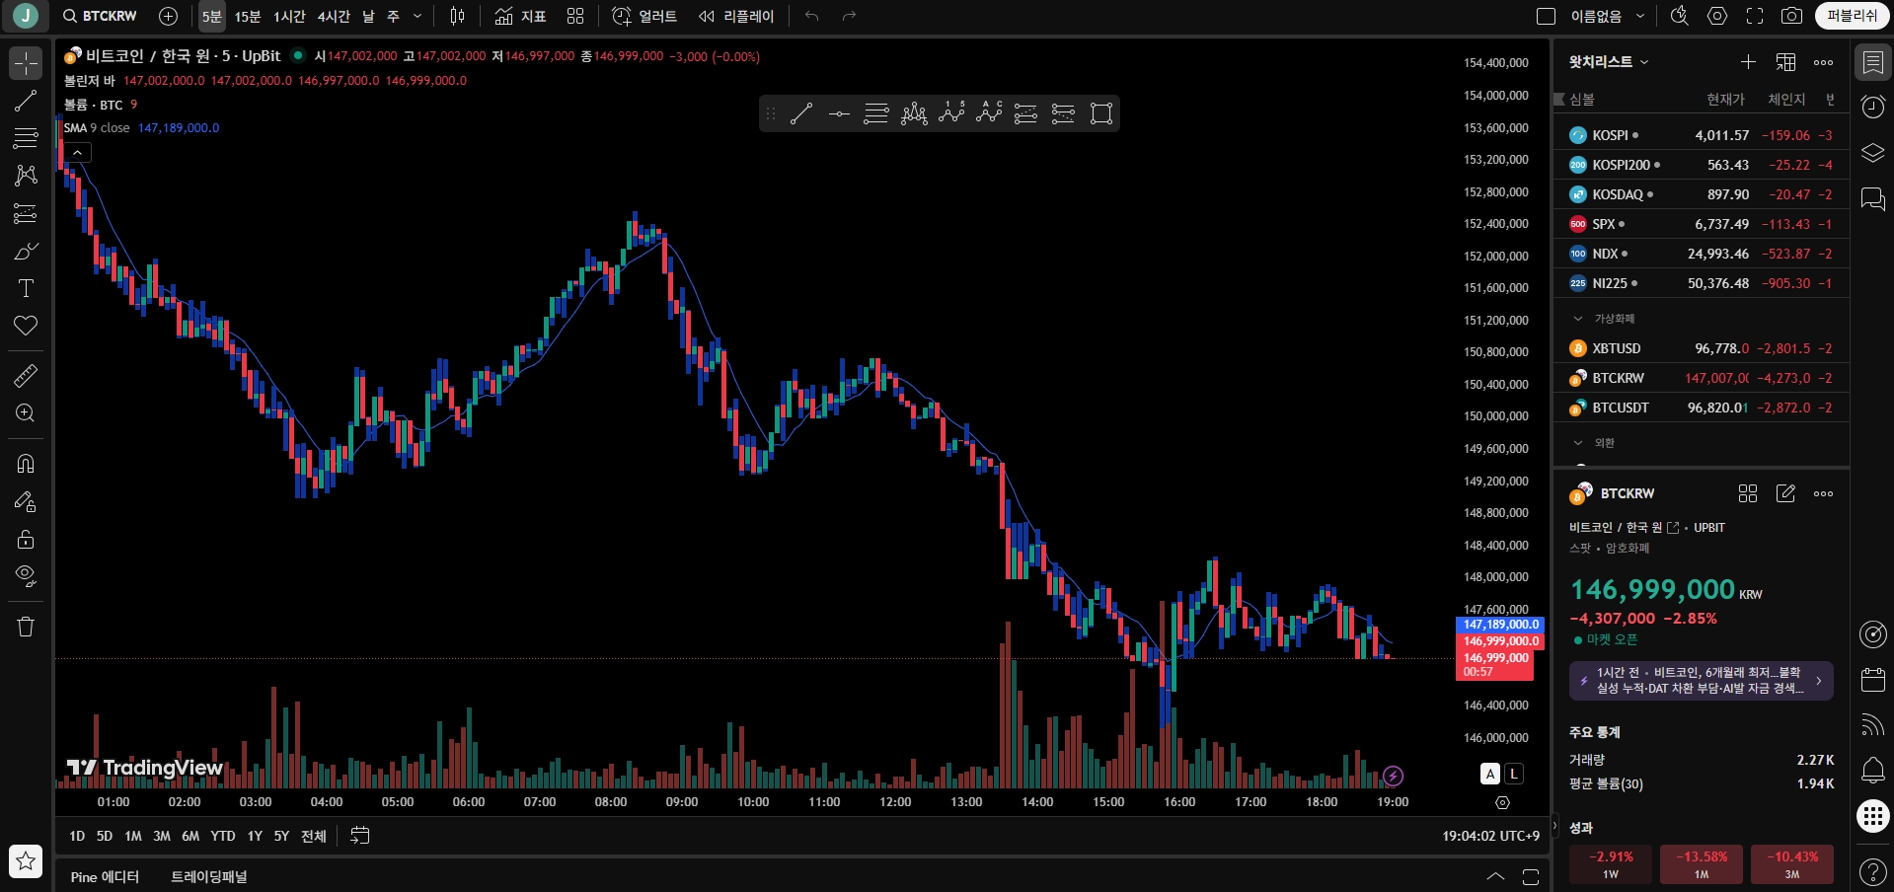Toggle hide all drawings eye icon

tap(26, 576)
